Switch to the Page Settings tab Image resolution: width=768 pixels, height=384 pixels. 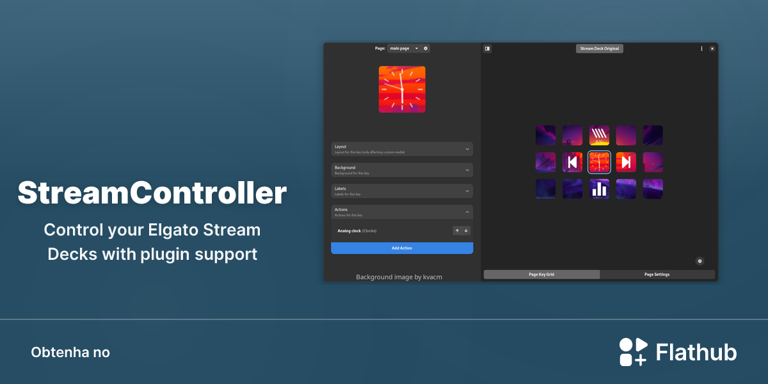point(657,275)
